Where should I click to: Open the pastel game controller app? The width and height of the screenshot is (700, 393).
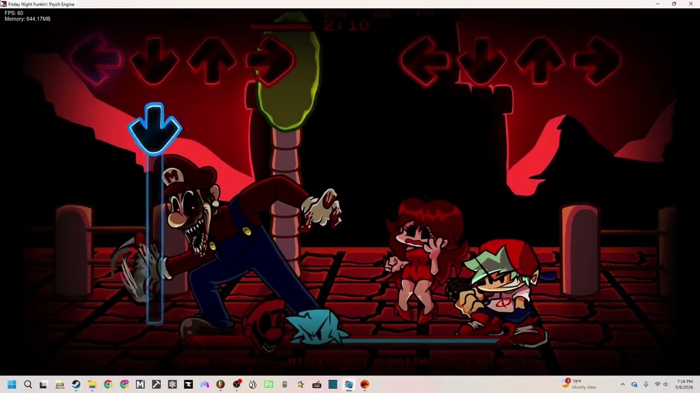[205, 384]
